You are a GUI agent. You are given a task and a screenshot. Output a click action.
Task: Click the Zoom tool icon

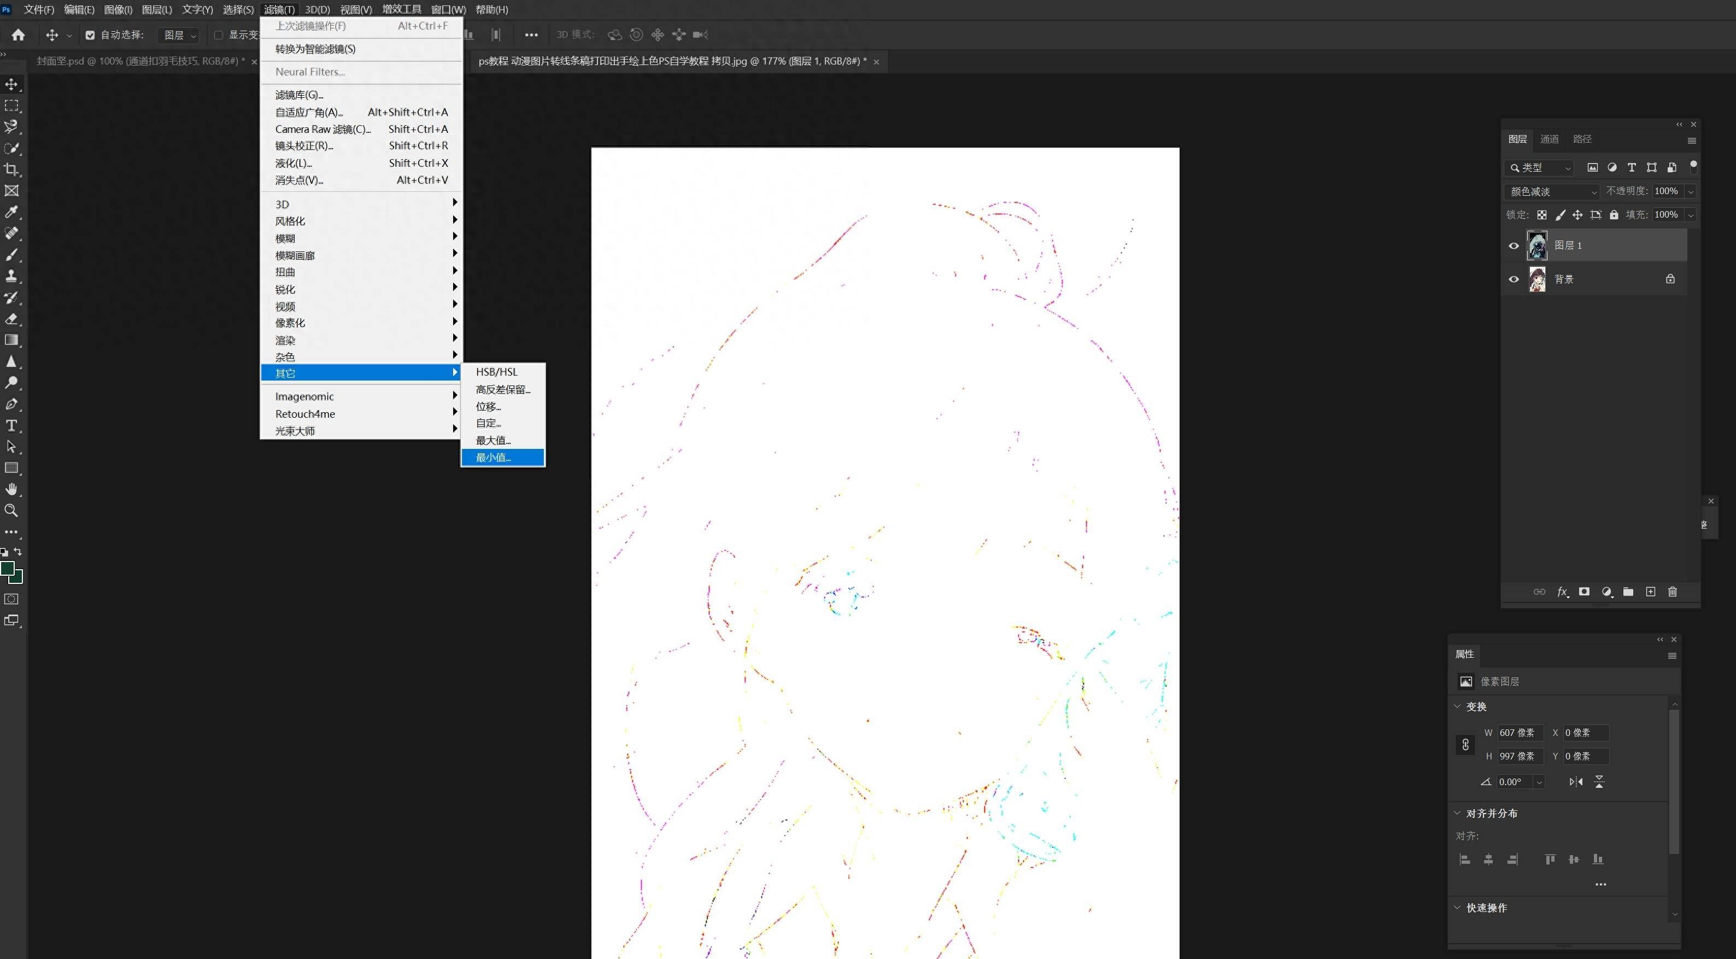click(12, 510)
